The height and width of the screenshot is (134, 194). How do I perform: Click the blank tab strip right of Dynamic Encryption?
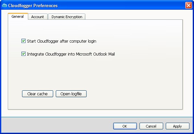[134, 16]
